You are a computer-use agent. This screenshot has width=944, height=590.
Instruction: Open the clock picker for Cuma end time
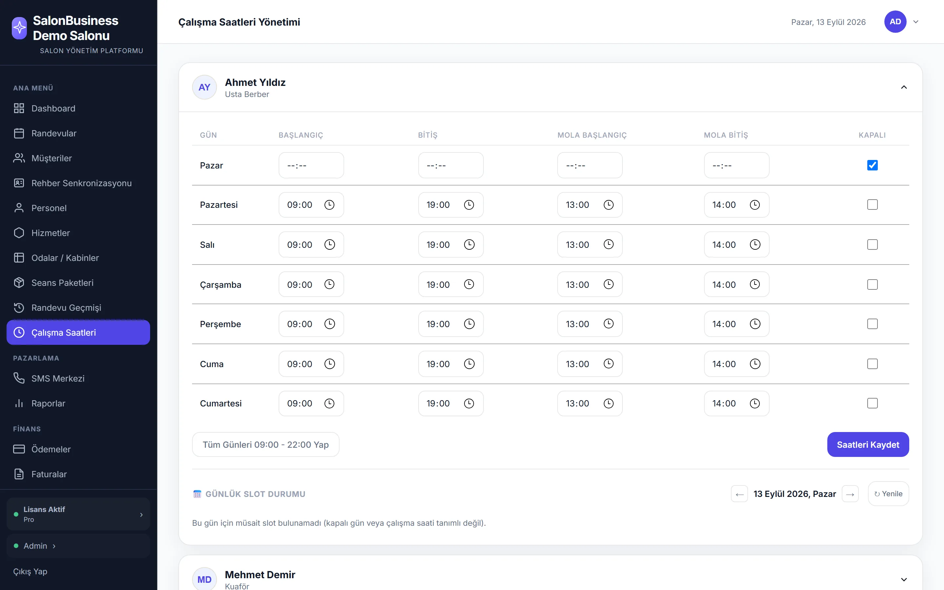pos(469,364)
